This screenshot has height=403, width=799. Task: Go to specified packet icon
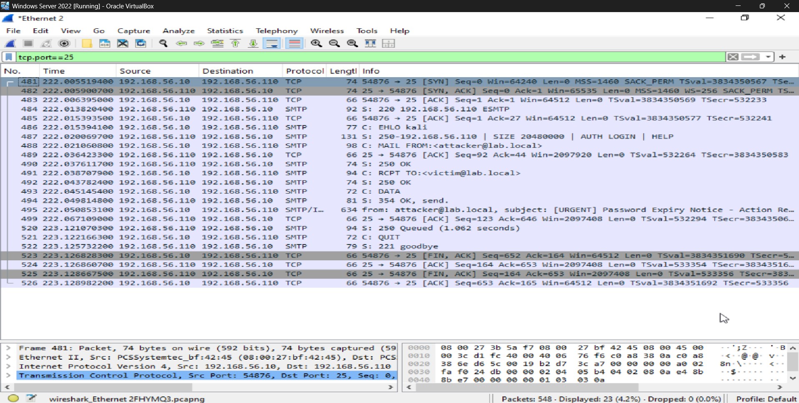pos(217,43)
